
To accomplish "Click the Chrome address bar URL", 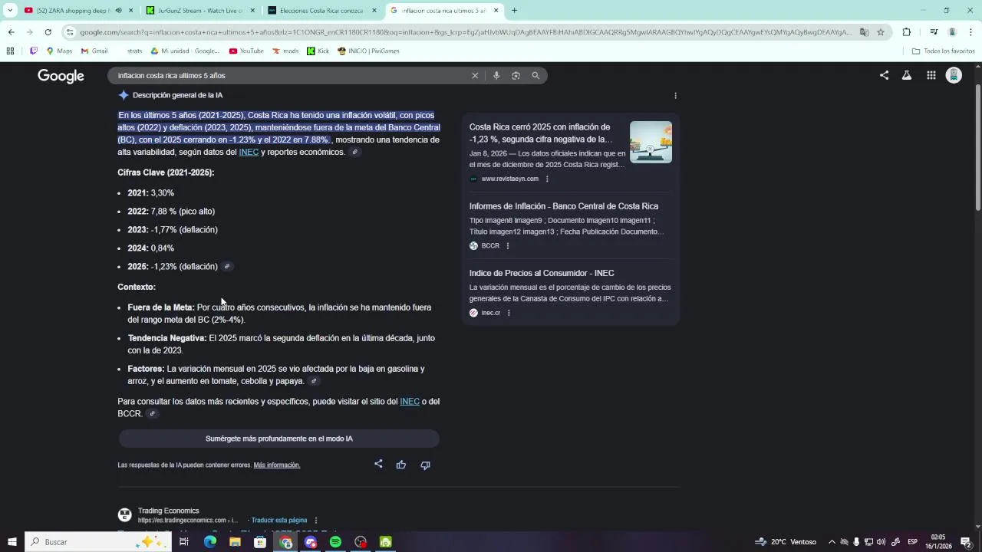I will pyautogui.click(x=465, y=32).
